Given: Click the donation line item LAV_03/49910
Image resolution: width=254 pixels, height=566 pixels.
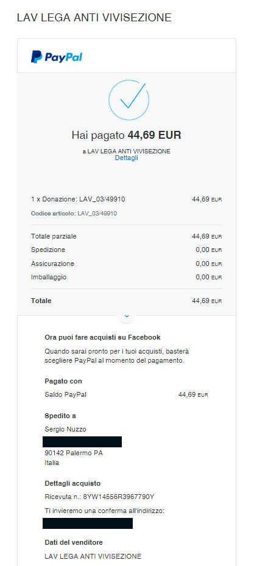Looking at the screenshot, I should 79,199.
